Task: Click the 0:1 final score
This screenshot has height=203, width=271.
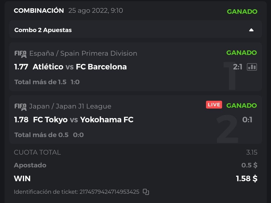Action: pyautogui.click(x=247, y=120)
